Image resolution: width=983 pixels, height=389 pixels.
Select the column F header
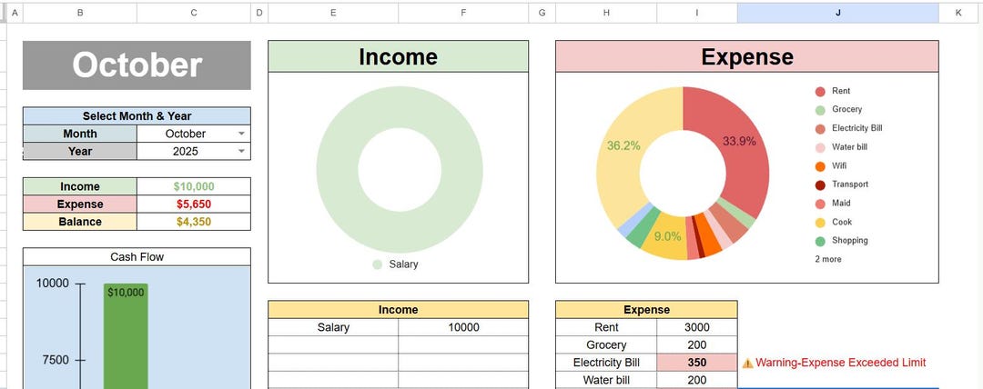(x=463, y=13)
